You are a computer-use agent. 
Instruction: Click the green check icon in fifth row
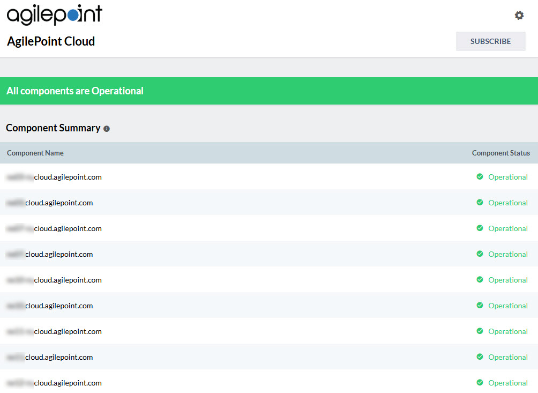[480, 280]
